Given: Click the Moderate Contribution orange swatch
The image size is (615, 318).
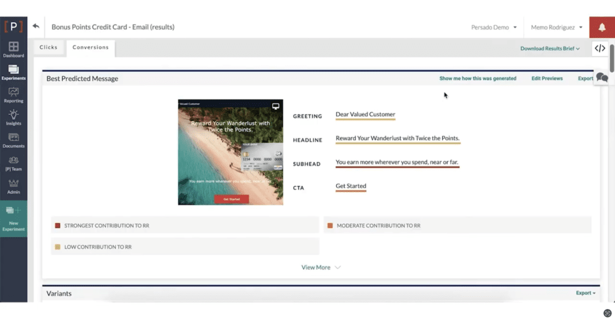Looking at the screenshot, I should click(x=330, y=226).
